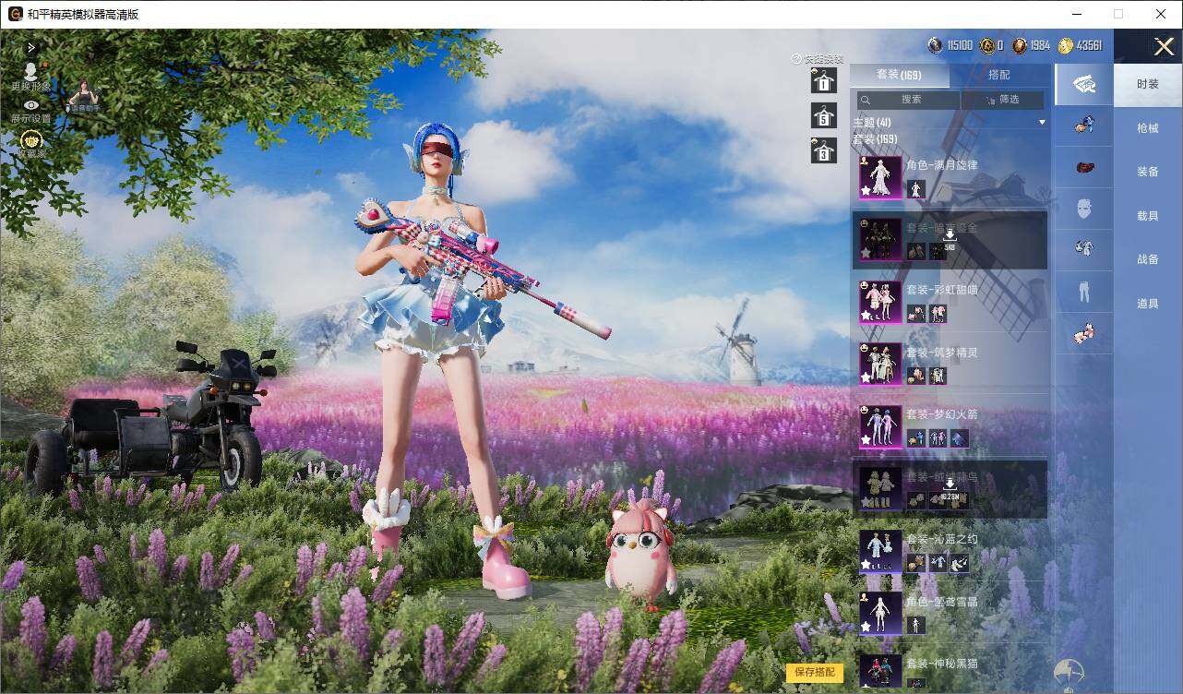Click the 1984 medal currency balance
The width and height of the screenshot is (1183, 694).
tap(1031, 45)
